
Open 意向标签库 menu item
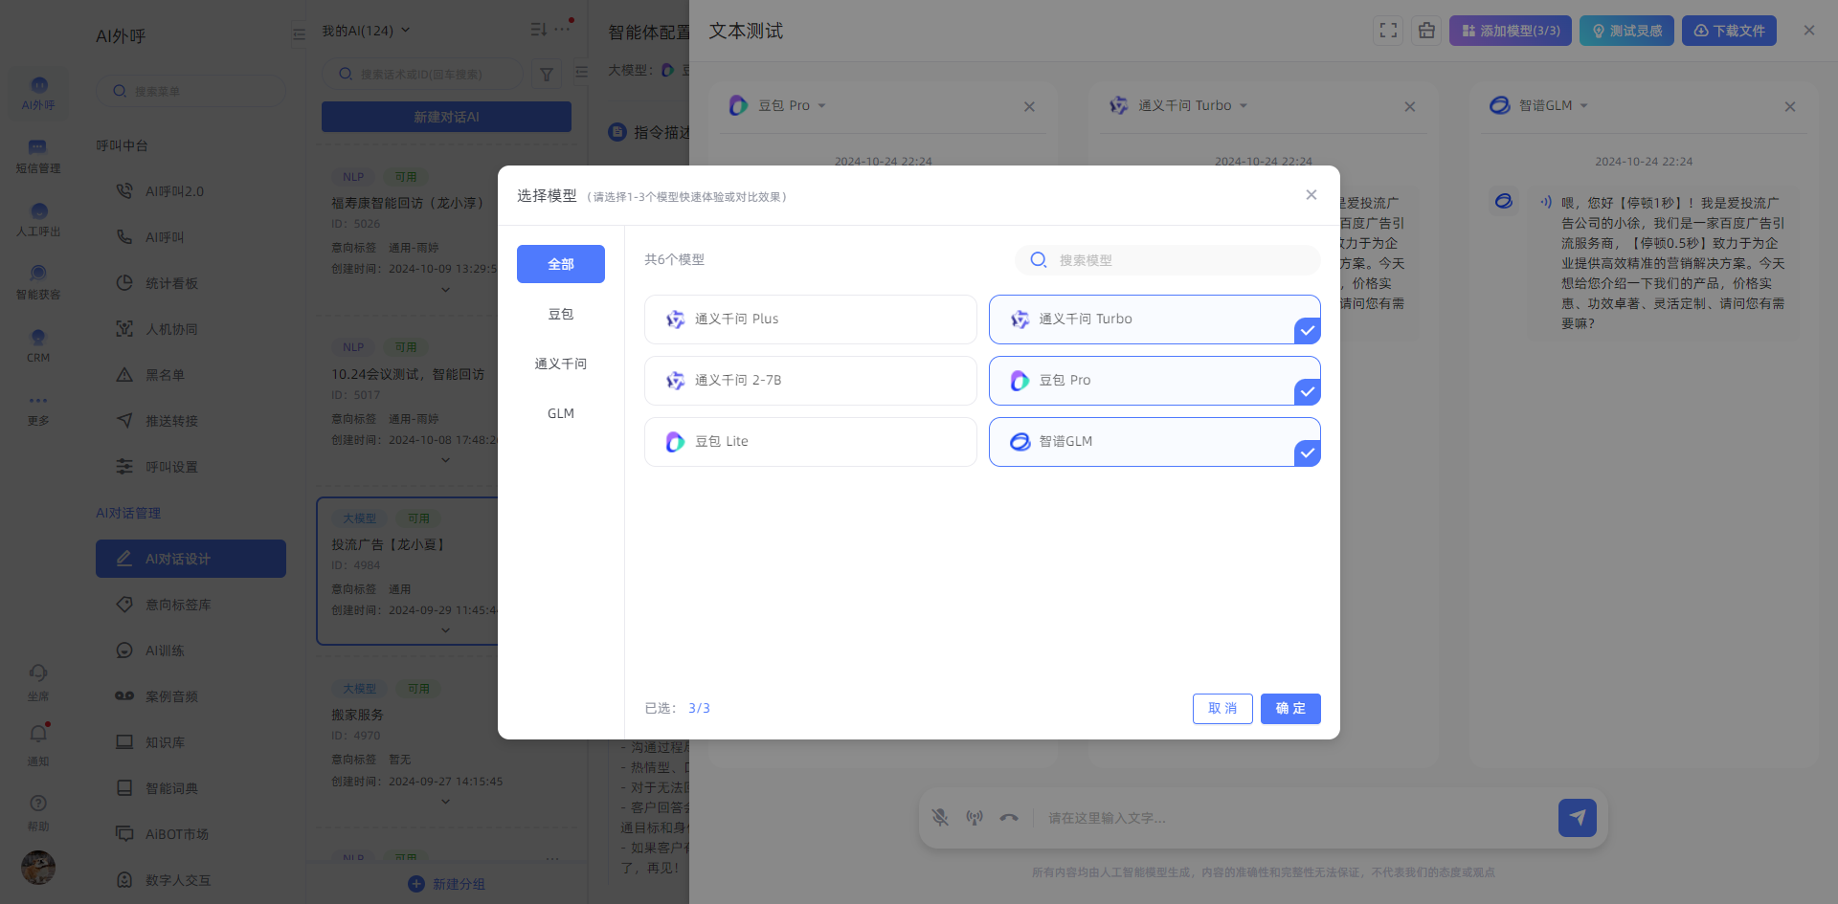point(191,605)
